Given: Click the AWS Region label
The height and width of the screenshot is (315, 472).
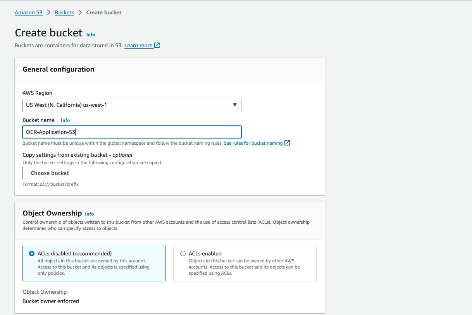Looking at the screenshot, I should coord(37,93).
